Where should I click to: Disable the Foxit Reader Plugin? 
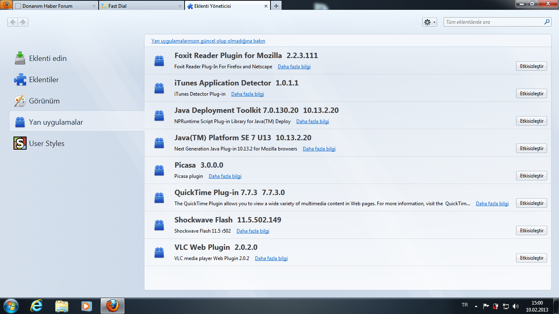pyautogui.click(x=531, y=66)
